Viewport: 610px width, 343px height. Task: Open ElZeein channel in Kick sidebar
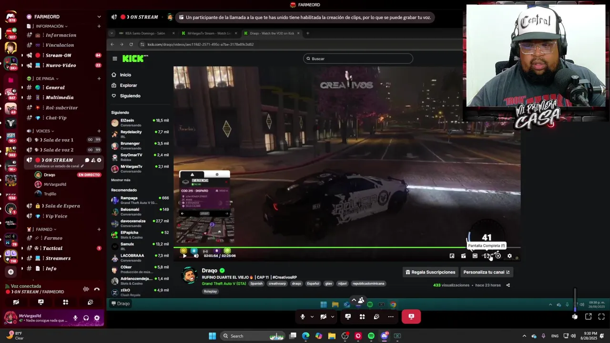[140, 122]
